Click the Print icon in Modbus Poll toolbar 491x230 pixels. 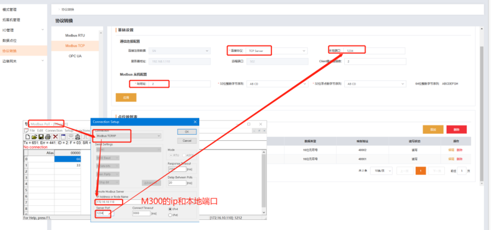pyautogui.click(x=48, y=137)
